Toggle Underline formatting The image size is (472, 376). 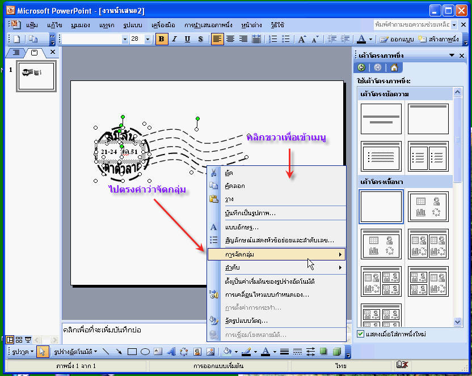coord(188,39)
